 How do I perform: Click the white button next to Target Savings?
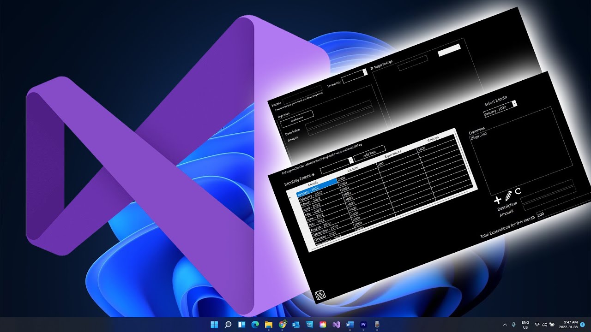[449, 50]
